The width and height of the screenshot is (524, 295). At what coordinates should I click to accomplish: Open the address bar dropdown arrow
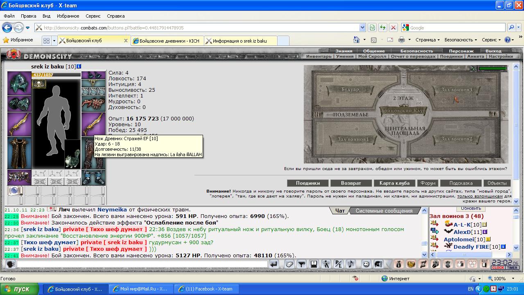pos(362,28)
